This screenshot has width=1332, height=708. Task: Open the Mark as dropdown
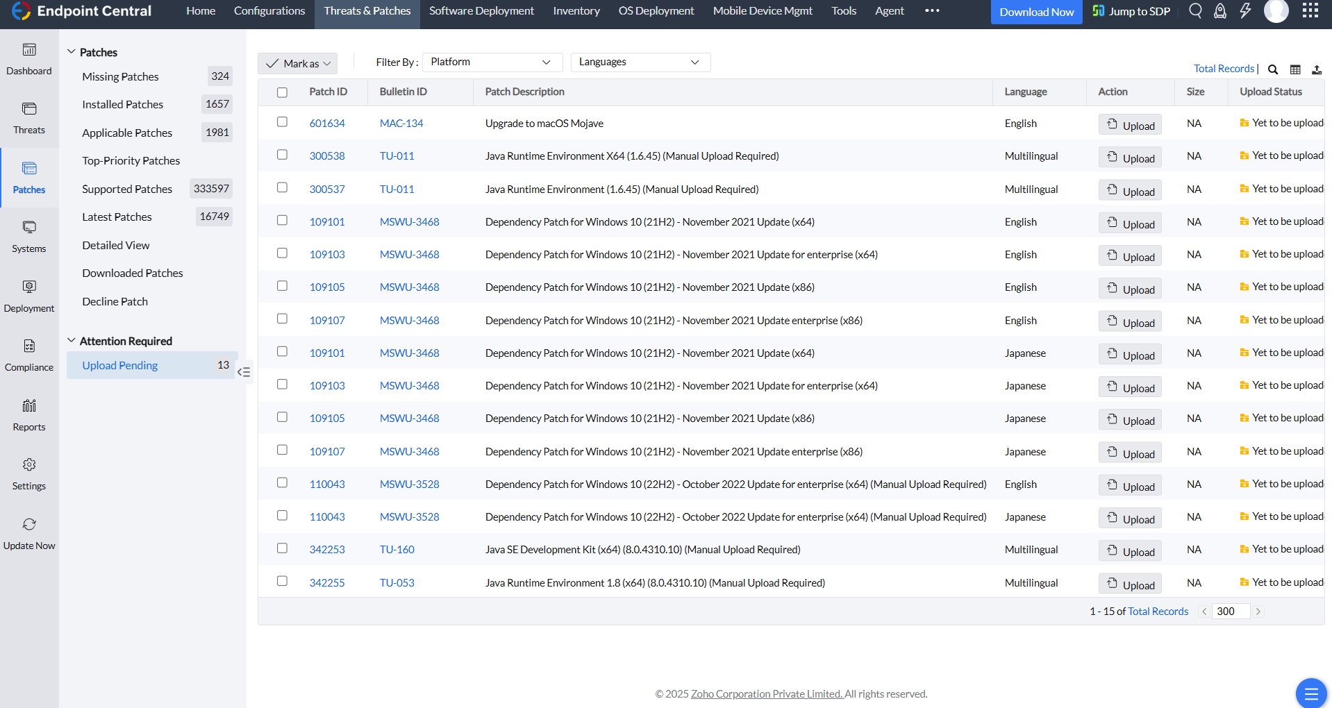[x=298, y=64]
